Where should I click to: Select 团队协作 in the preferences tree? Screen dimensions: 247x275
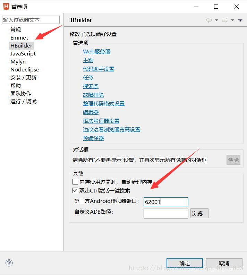point(21,94)
